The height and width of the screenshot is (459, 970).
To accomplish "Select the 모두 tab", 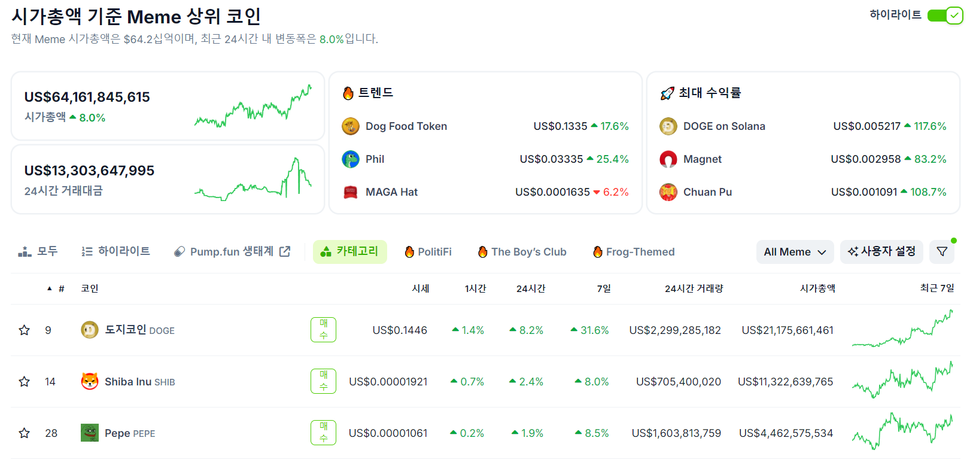I will [x=38, y=252].
